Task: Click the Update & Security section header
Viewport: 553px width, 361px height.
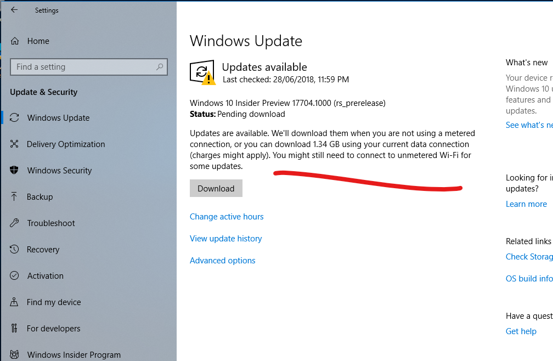Action: [x=43, y=92]
